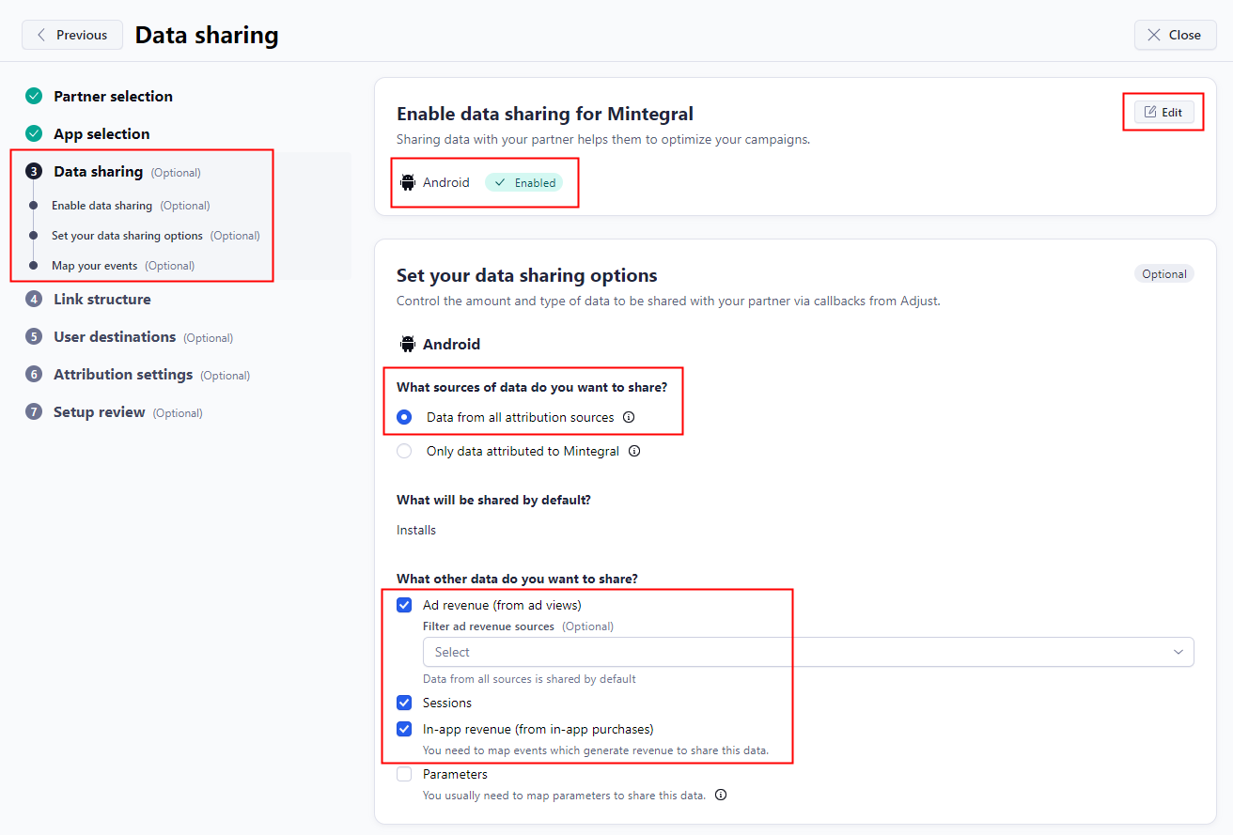Viewport: 1233px width, 835px height.
Task: Click the green checkmark on Partner selection
Action: tap(34, 96)
